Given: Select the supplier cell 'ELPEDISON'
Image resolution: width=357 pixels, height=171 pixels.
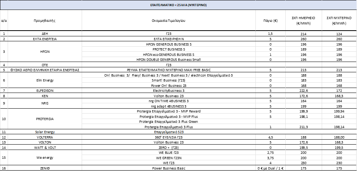Looking at the screenshot, I should point(44,91).
